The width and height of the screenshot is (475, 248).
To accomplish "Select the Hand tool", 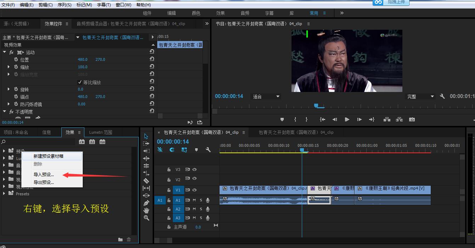I will pos(146,210).
